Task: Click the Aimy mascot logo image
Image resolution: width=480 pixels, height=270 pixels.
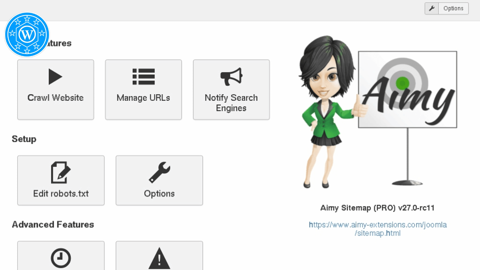Action: point(378,112)
